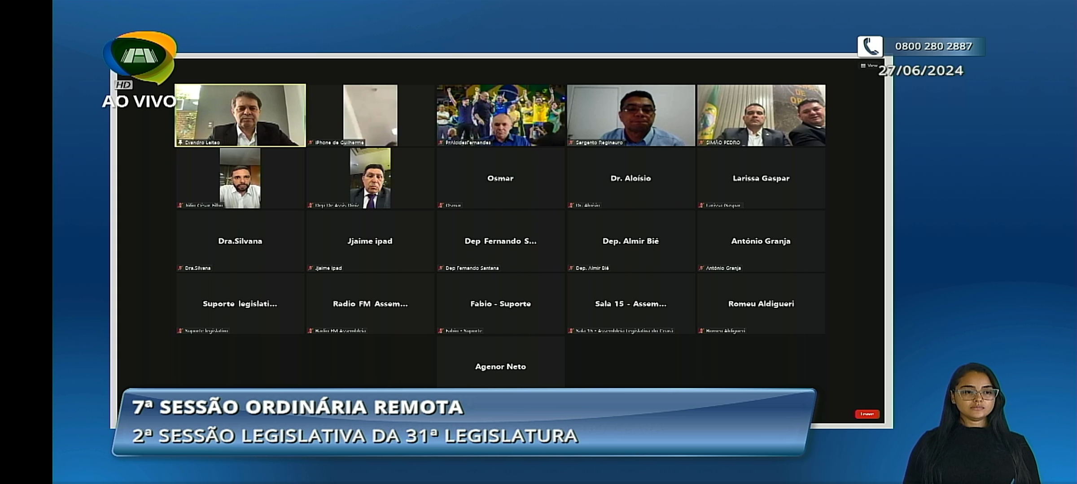Click muted mic icon next to Dra.Silvana label
This screenshot has height=484, width=1077.
(180, 268)
